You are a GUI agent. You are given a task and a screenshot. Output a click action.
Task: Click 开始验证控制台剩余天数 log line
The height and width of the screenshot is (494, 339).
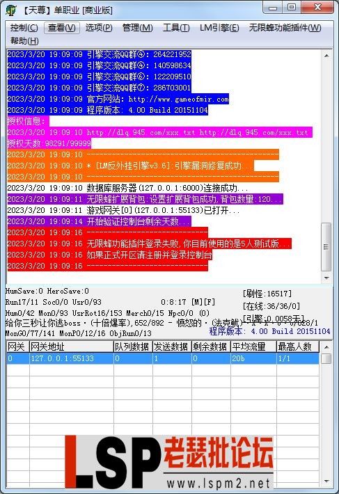coord(99,221)
